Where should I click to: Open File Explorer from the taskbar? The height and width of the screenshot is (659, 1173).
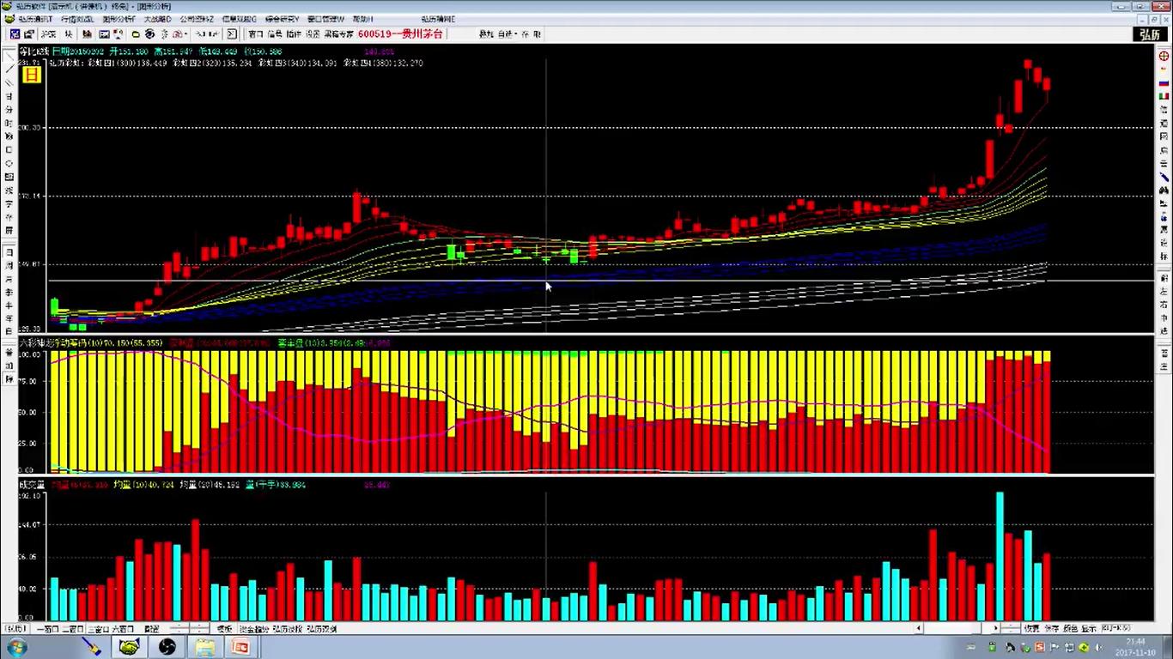(204, 647)
